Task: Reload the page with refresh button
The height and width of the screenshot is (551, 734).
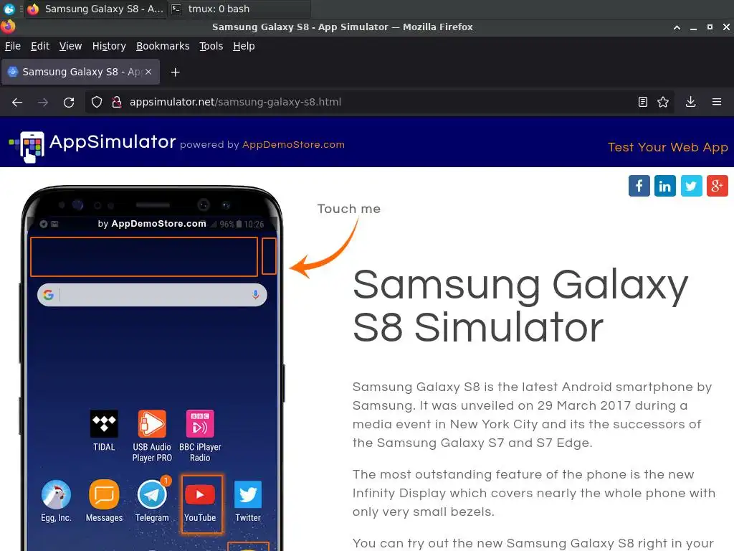Action: [69, 102]
